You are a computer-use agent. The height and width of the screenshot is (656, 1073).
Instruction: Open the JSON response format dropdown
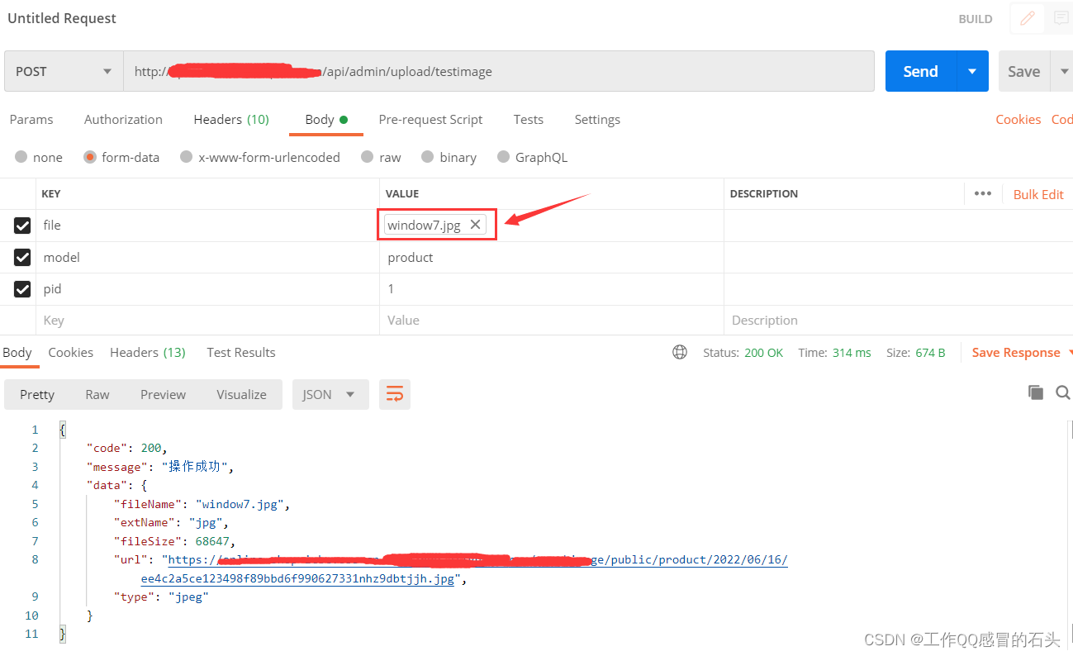[x=330, y=394]
